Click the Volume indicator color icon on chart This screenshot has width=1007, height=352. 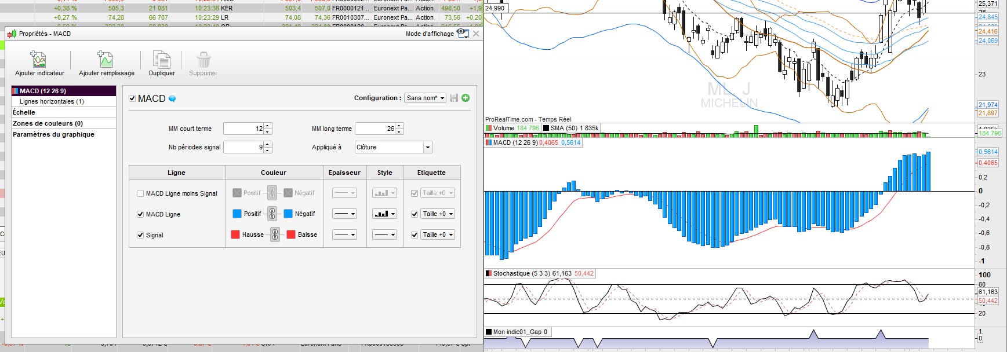[489, 128]
